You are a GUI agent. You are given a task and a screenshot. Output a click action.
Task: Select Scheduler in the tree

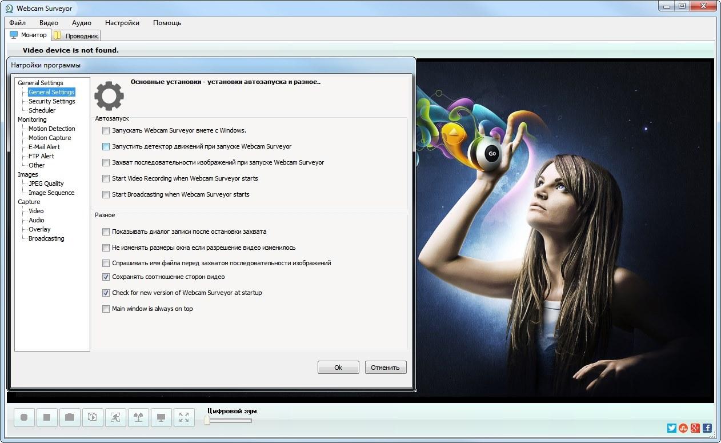pos(42,110)
